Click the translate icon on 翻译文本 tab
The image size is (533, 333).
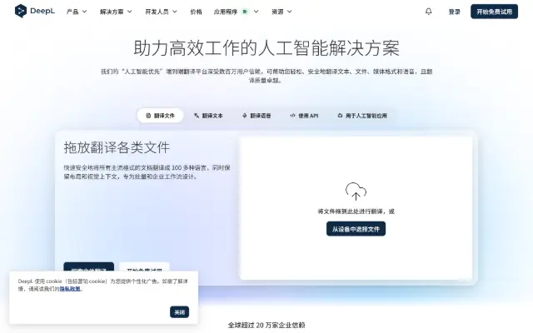tap(197, 116)
